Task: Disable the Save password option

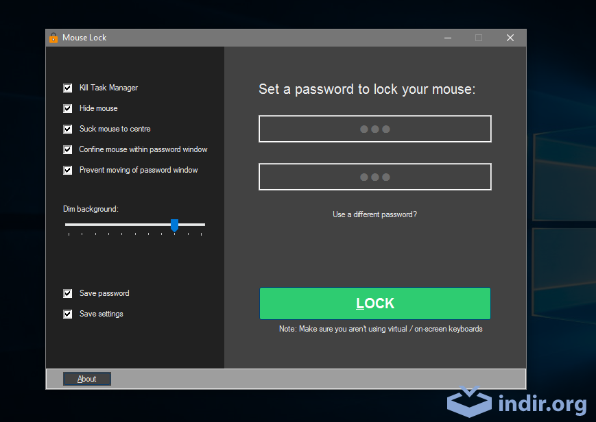Action: pos(67,293)
